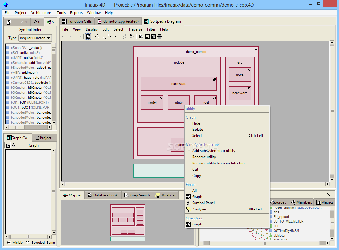The width and height of the screenshot is (339, 250).
Task: Click the highlighted graph zoom toolbar icon
Action: coord(88,36)
